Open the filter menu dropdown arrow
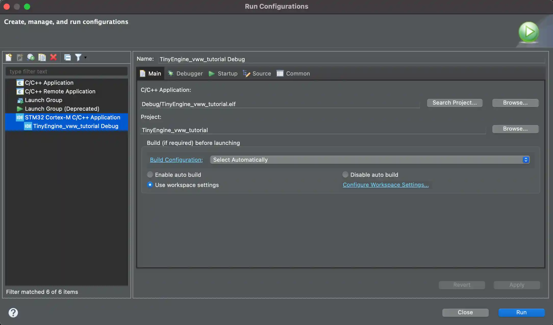 click(x=85, y=57)
